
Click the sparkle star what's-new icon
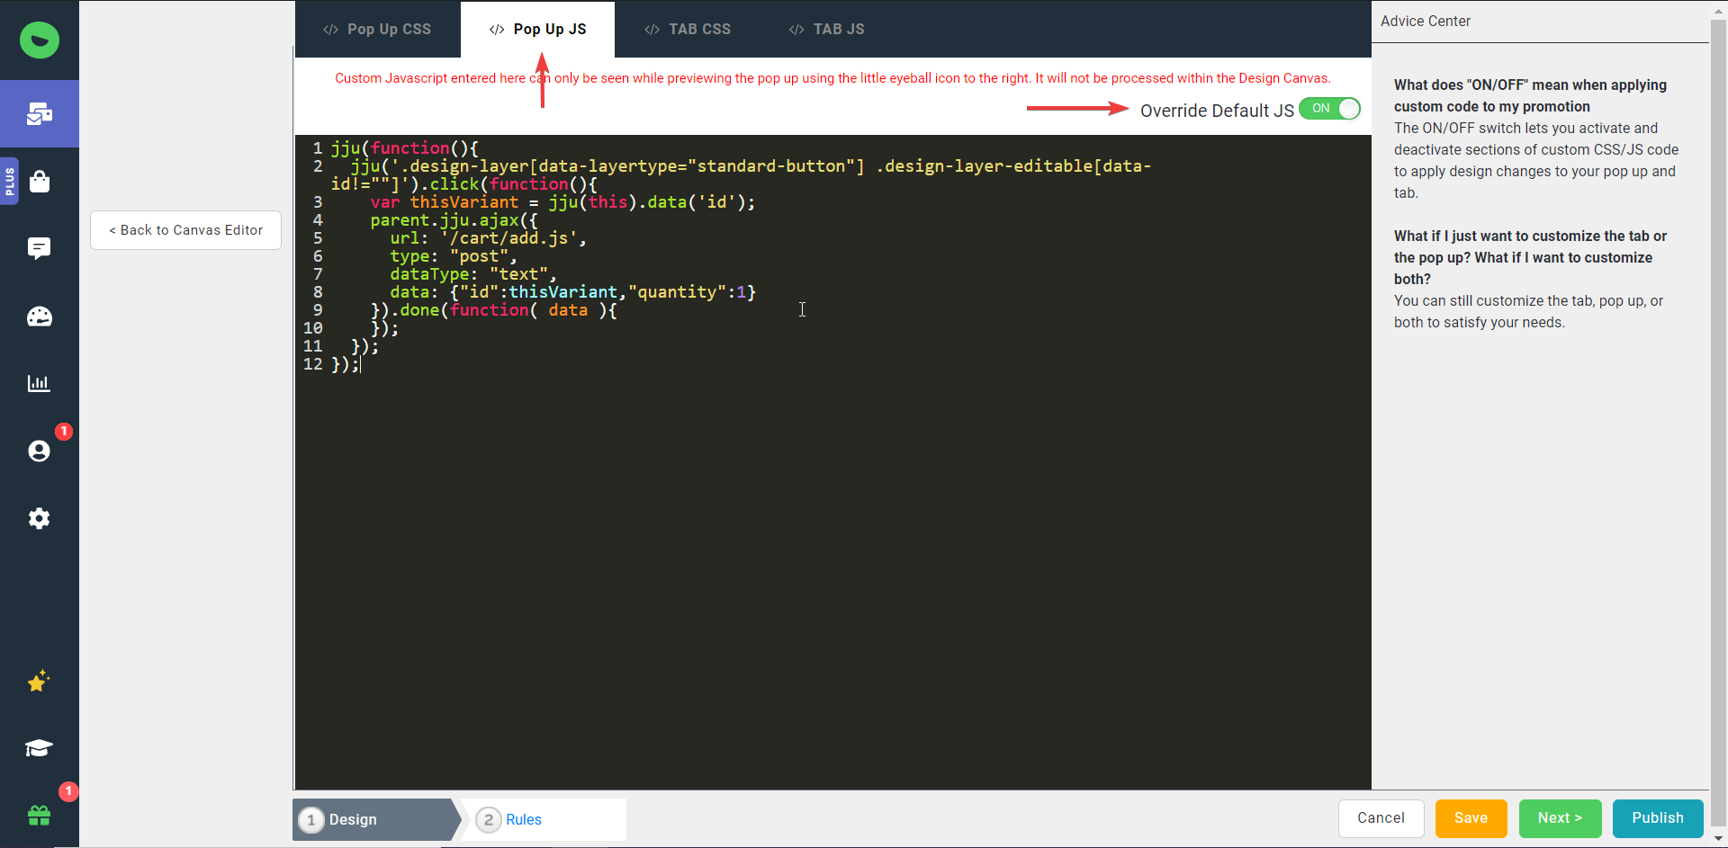(39, 682)
